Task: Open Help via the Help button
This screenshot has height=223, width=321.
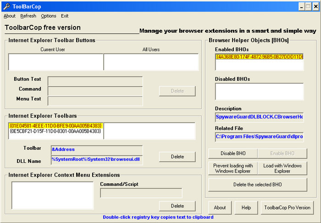Action: click(246, 208)
